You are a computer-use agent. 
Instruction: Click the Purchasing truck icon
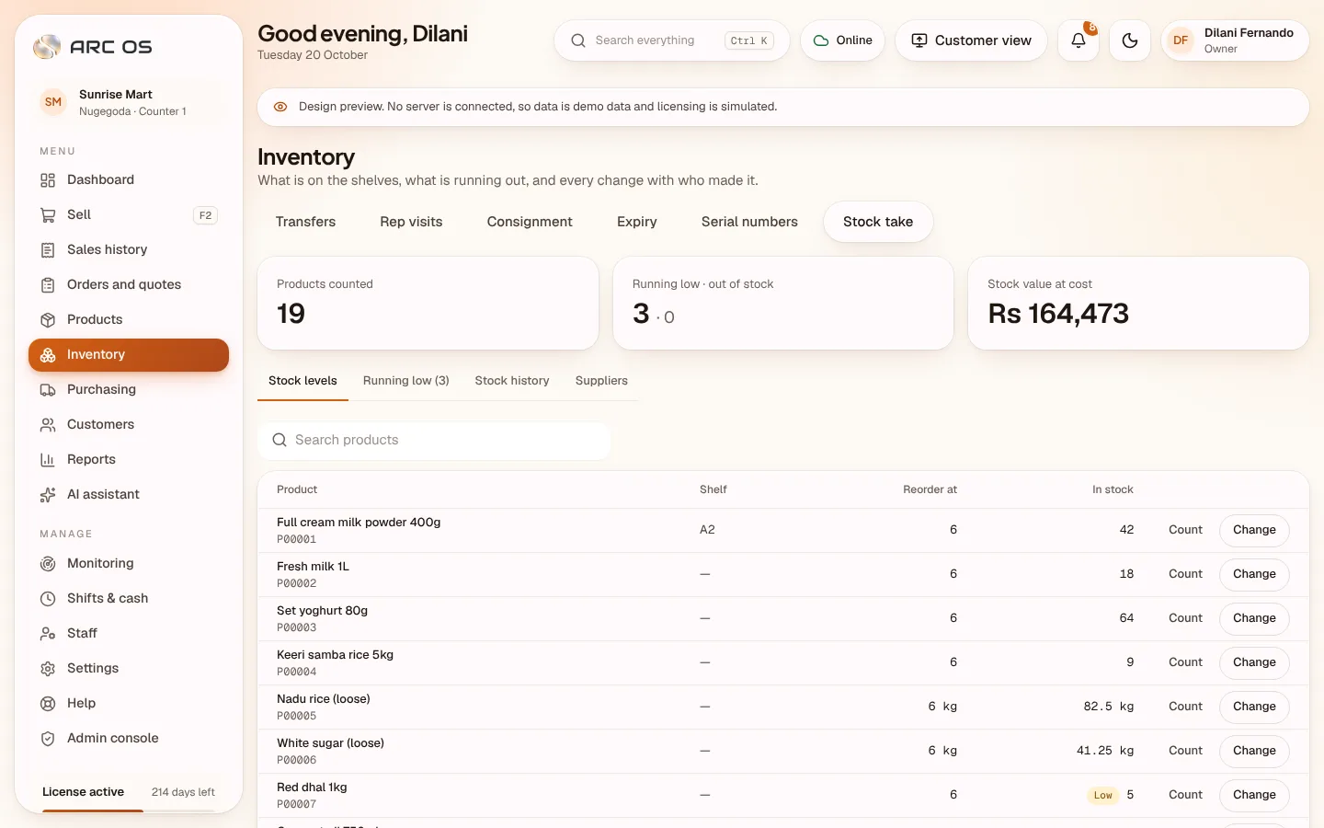[48, 390]
